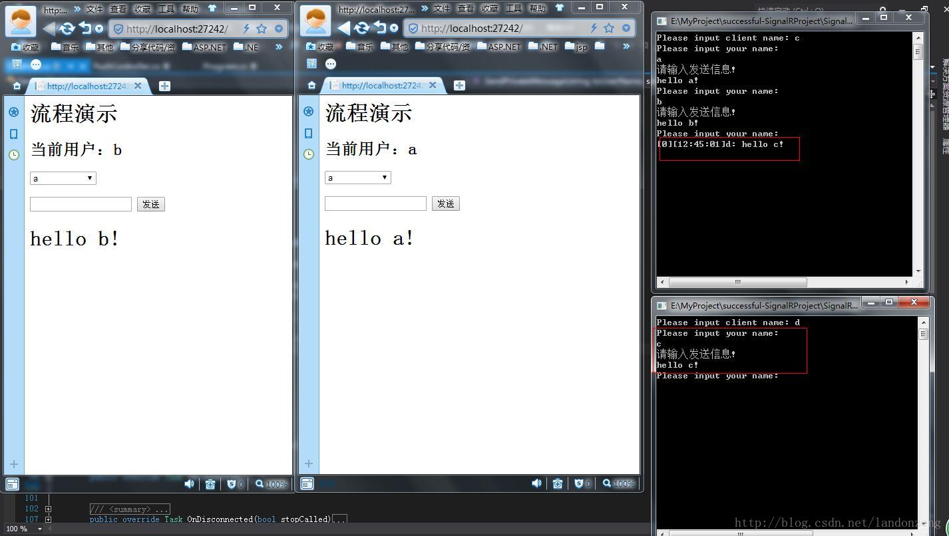Click horizontal scrollbar thumb in top console

737,282
